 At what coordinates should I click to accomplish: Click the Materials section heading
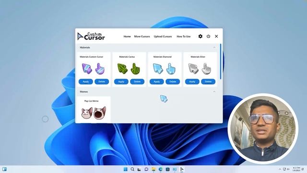tap(85, 48)
